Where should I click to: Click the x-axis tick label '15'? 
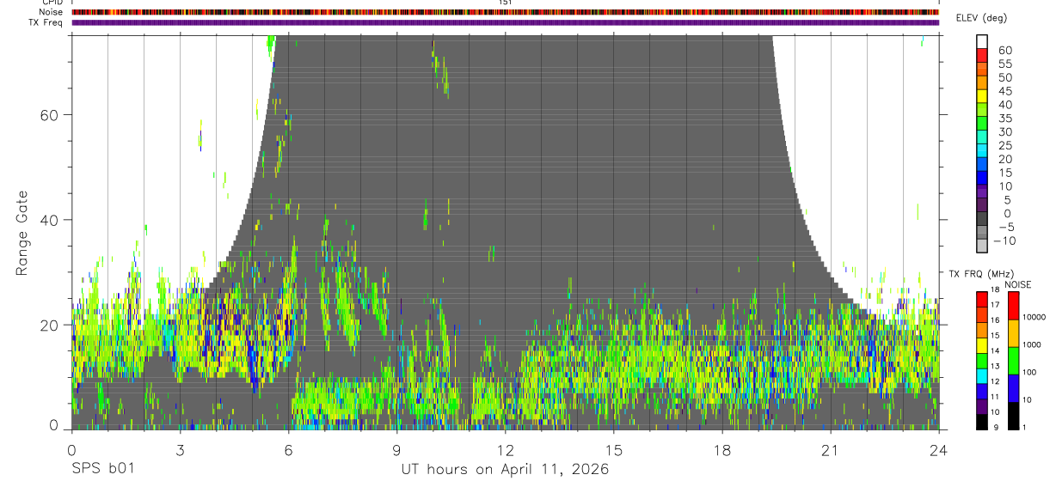point(613,451)
